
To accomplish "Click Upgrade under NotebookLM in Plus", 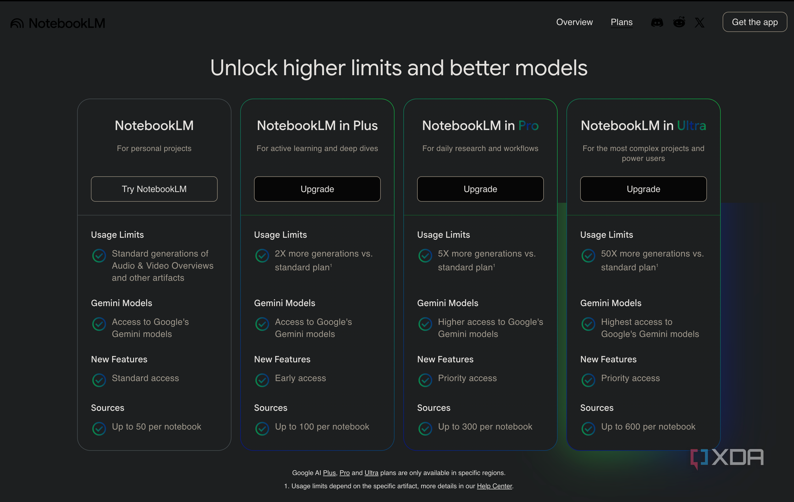I will click(317, 189).
